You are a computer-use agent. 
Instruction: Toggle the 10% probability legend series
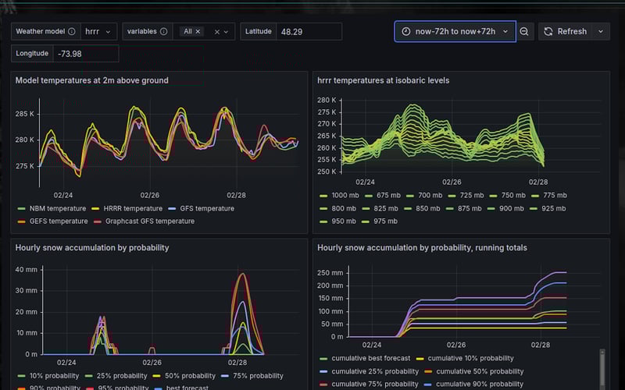(54, 376)
